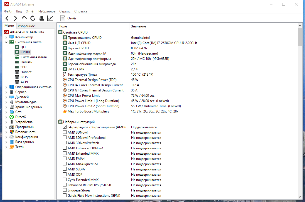Viewport: 305px width, 202px height.
Task: Click the vertical scrollbar thumb
Action: click(299, 37)
